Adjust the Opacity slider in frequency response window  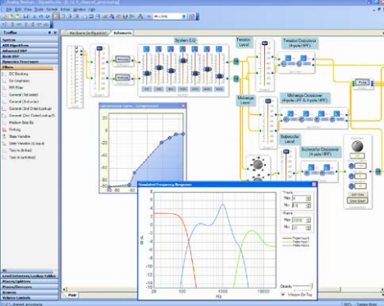(x=303, y=286)
